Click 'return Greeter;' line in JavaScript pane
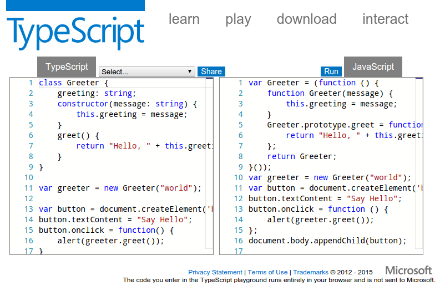 (x=302, y=157)
